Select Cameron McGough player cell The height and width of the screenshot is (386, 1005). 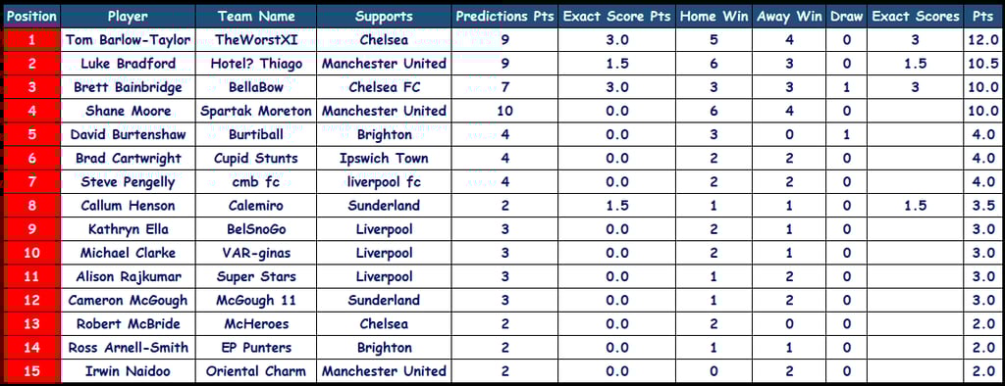pyautogui.click(x=128, y=300)
